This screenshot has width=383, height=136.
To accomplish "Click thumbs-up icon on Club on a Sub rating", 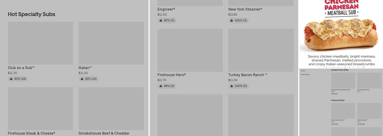I will tap(11, 79).
